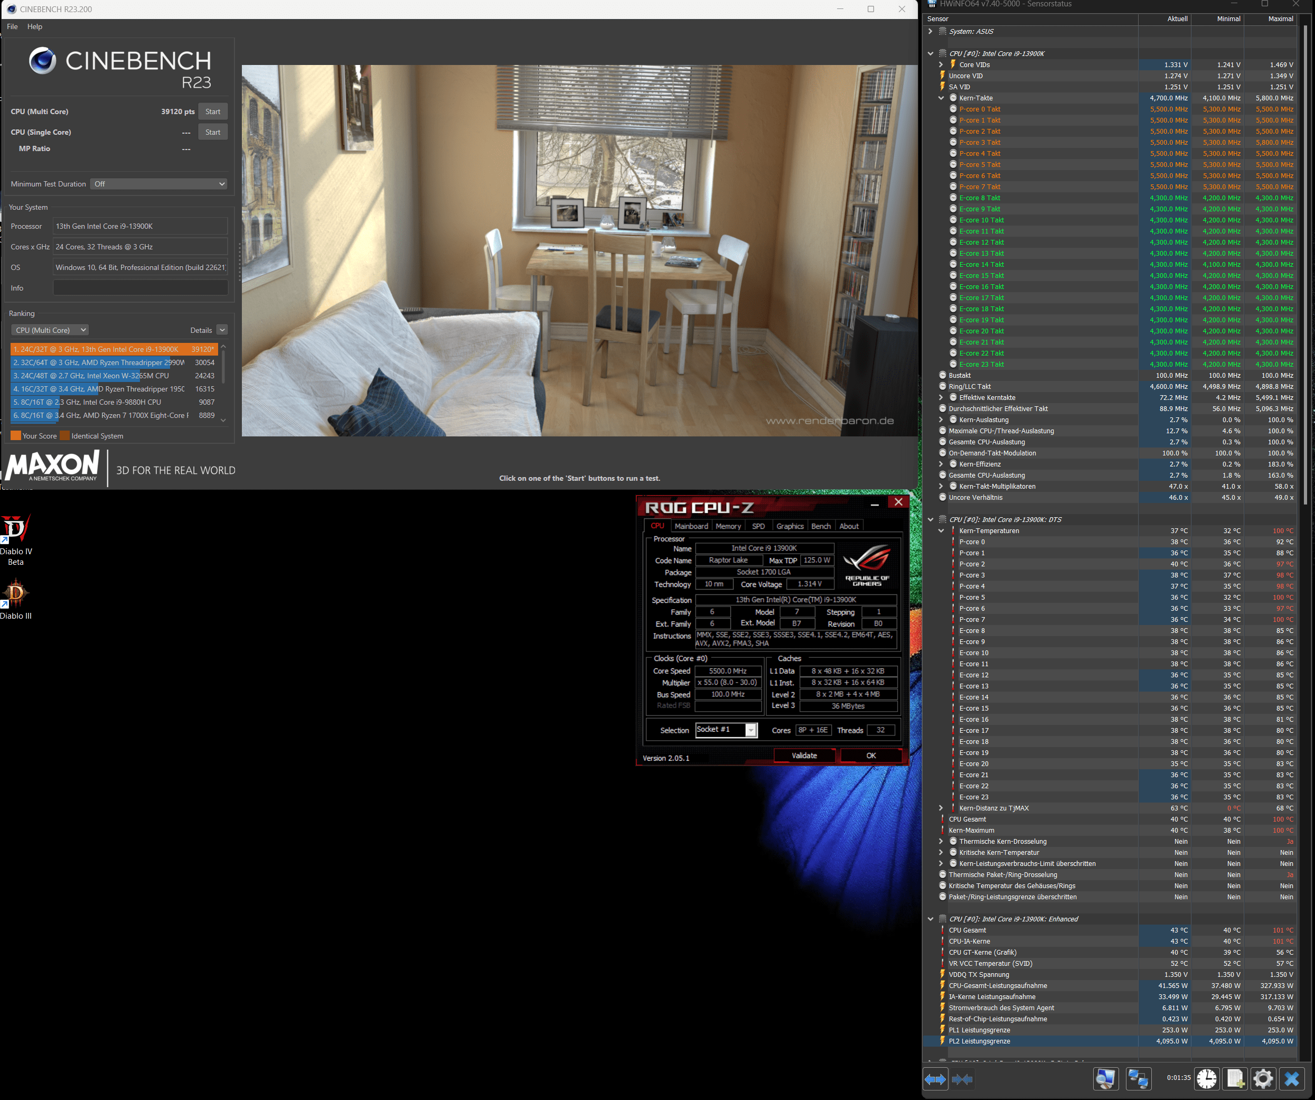This screenshot has height=1100, width=1315.
Task: Click the E-core 8 Takt clock icon
Action: pos(953,198)
